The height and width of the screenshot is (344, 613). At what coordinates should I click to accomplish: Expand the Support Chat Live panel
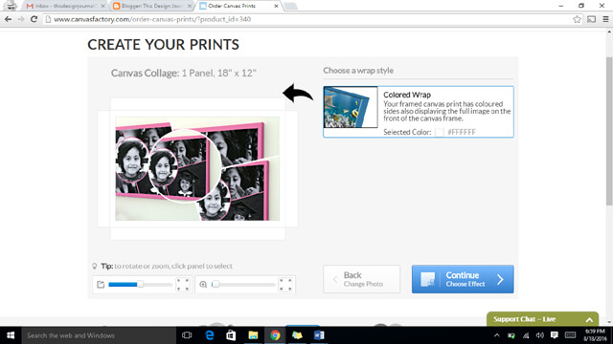click(x=543, y=319)
